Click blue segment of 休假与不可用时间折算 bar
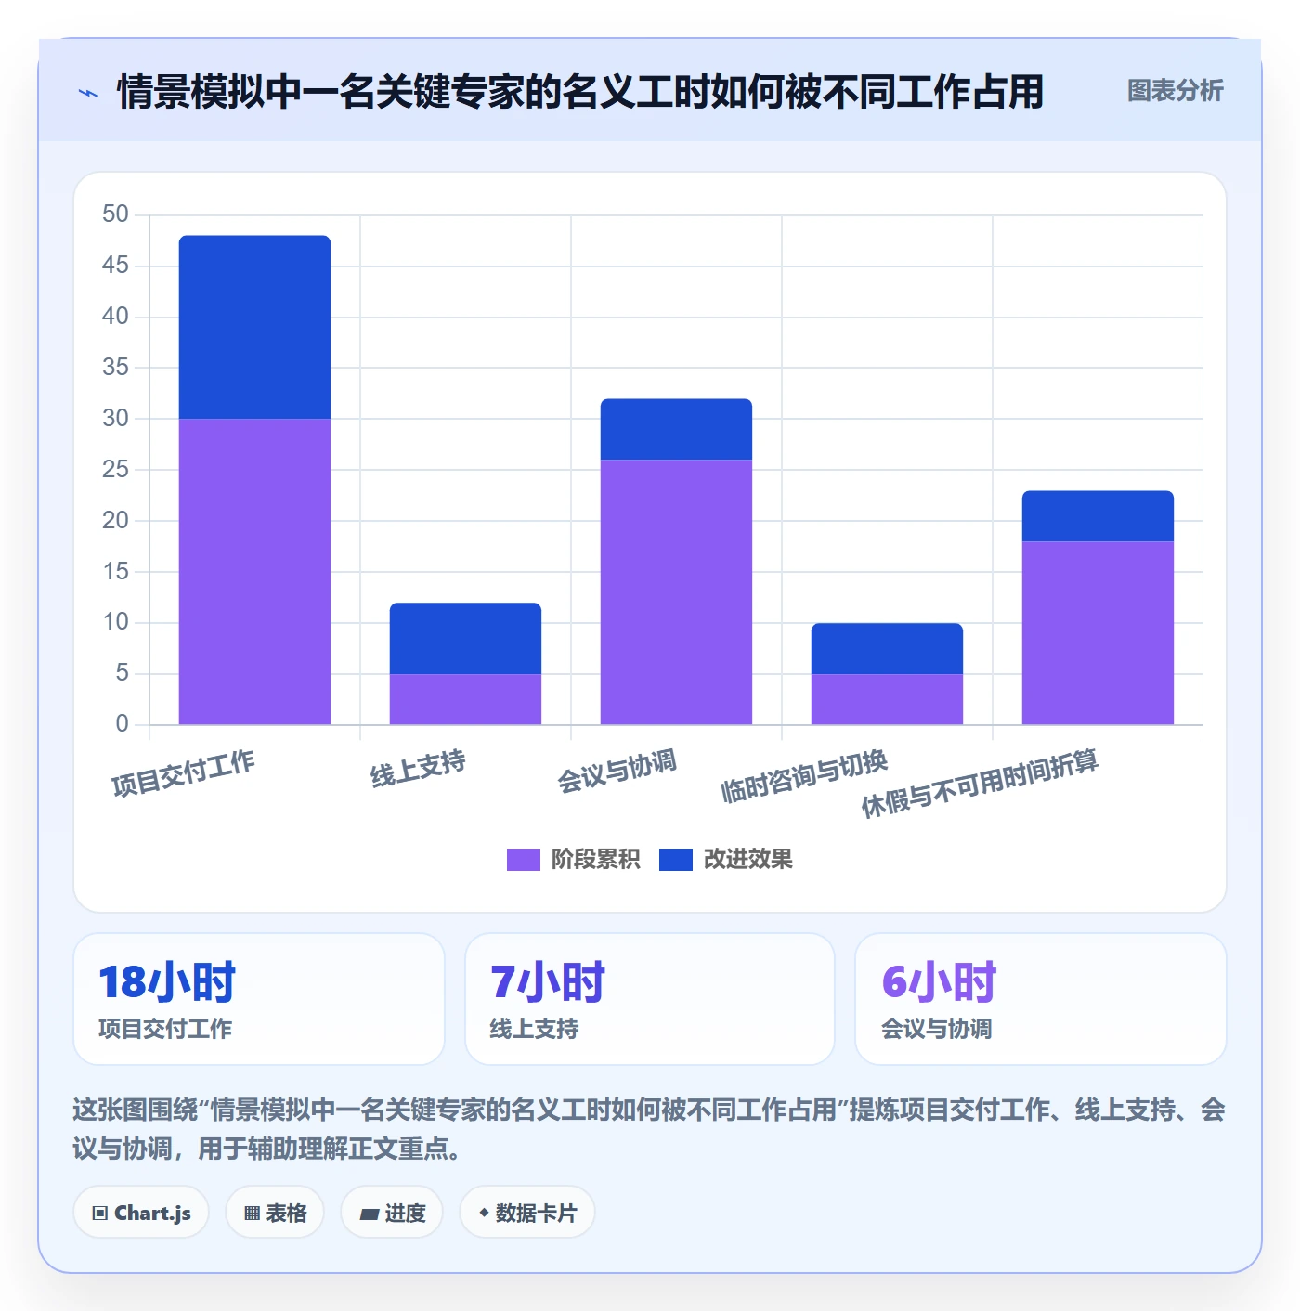Screen dimensions: 1300x1311 click(x=1098, y=516)
